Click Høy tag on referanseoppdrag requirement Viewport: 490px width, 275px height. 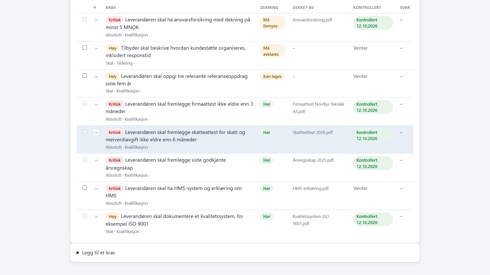[113, 76]
